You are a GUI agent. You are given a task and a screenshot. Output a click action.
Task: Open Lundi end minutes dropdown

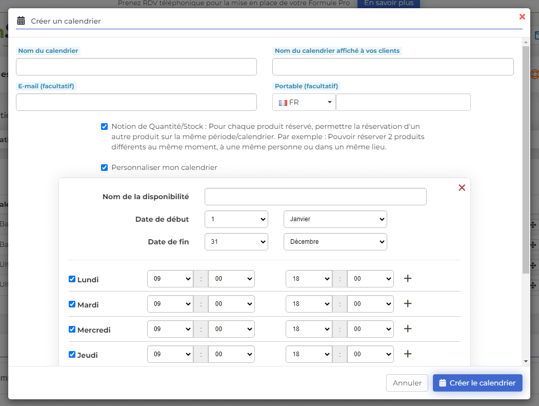click(x=370, y=279)
